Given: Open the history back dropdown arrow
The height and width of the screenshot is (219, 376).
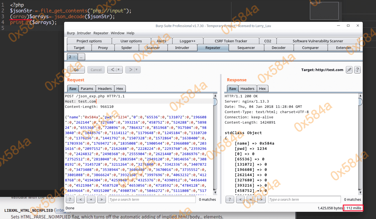Looking at the screenshot, I should pos(119,70).
